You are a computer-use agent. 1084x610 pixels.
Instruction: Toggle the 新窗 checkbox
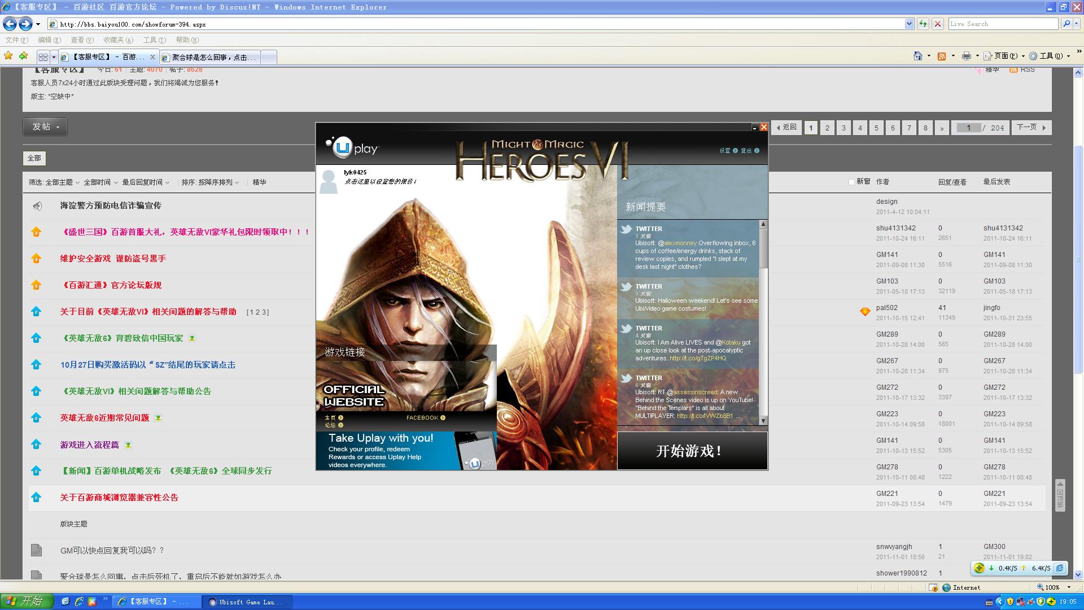coord(851,182)
